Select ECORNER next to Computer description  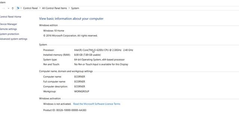(x=80, y=86)
